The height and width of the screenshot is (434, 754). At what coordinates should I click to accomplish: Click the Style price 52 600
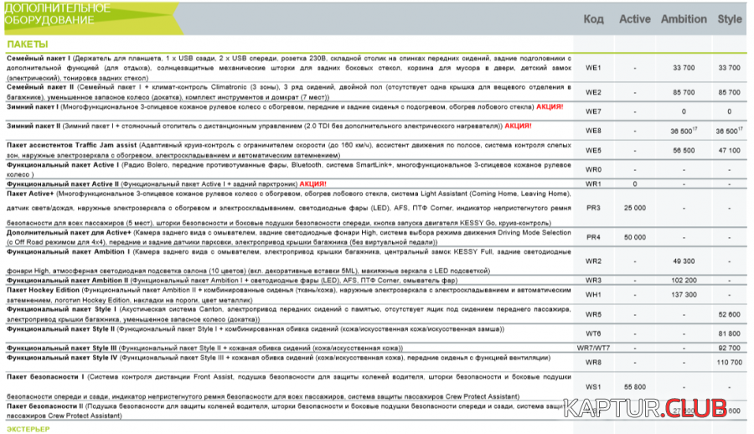[x=729, y=314]
